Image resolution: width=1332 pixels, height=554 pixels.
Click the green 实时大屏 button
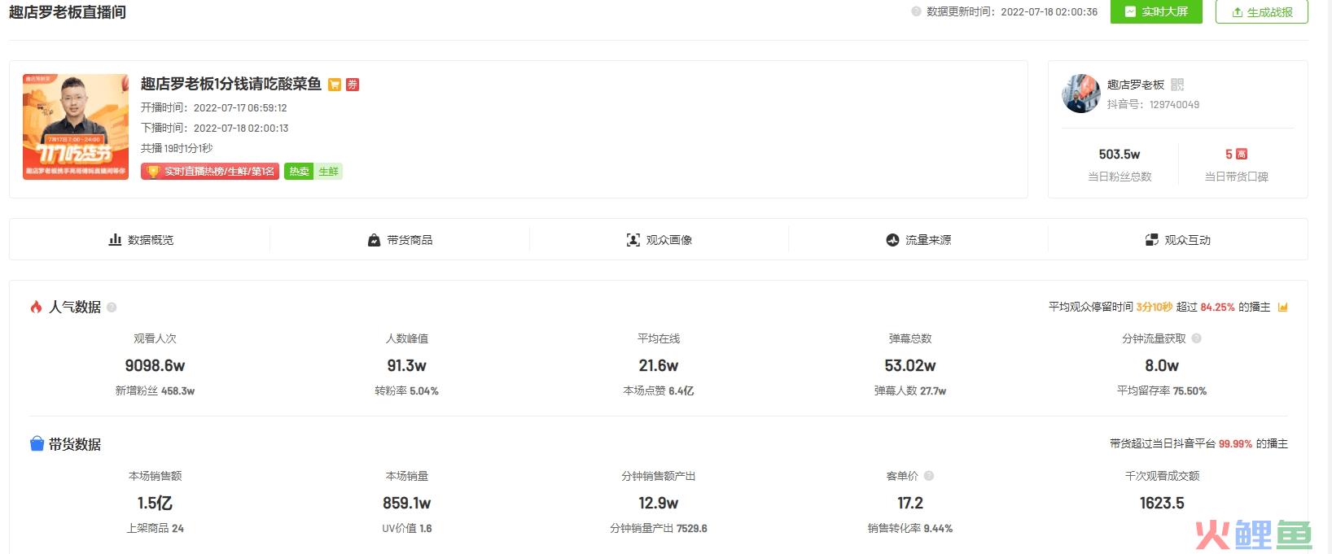click(1155, 11)
